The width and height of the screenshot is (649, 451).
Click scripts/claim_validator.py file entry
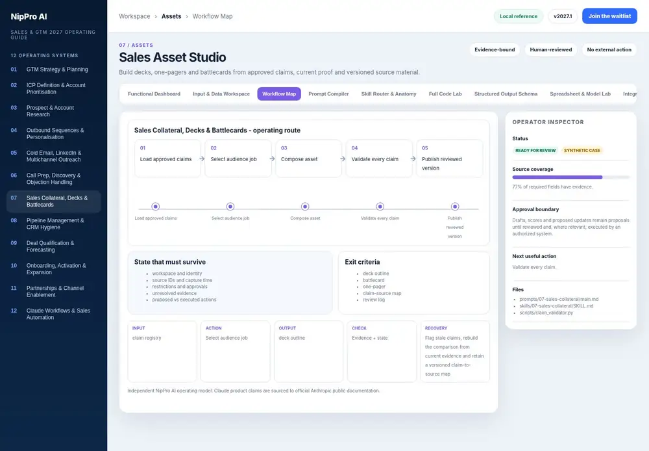click(x=546, y=313)
